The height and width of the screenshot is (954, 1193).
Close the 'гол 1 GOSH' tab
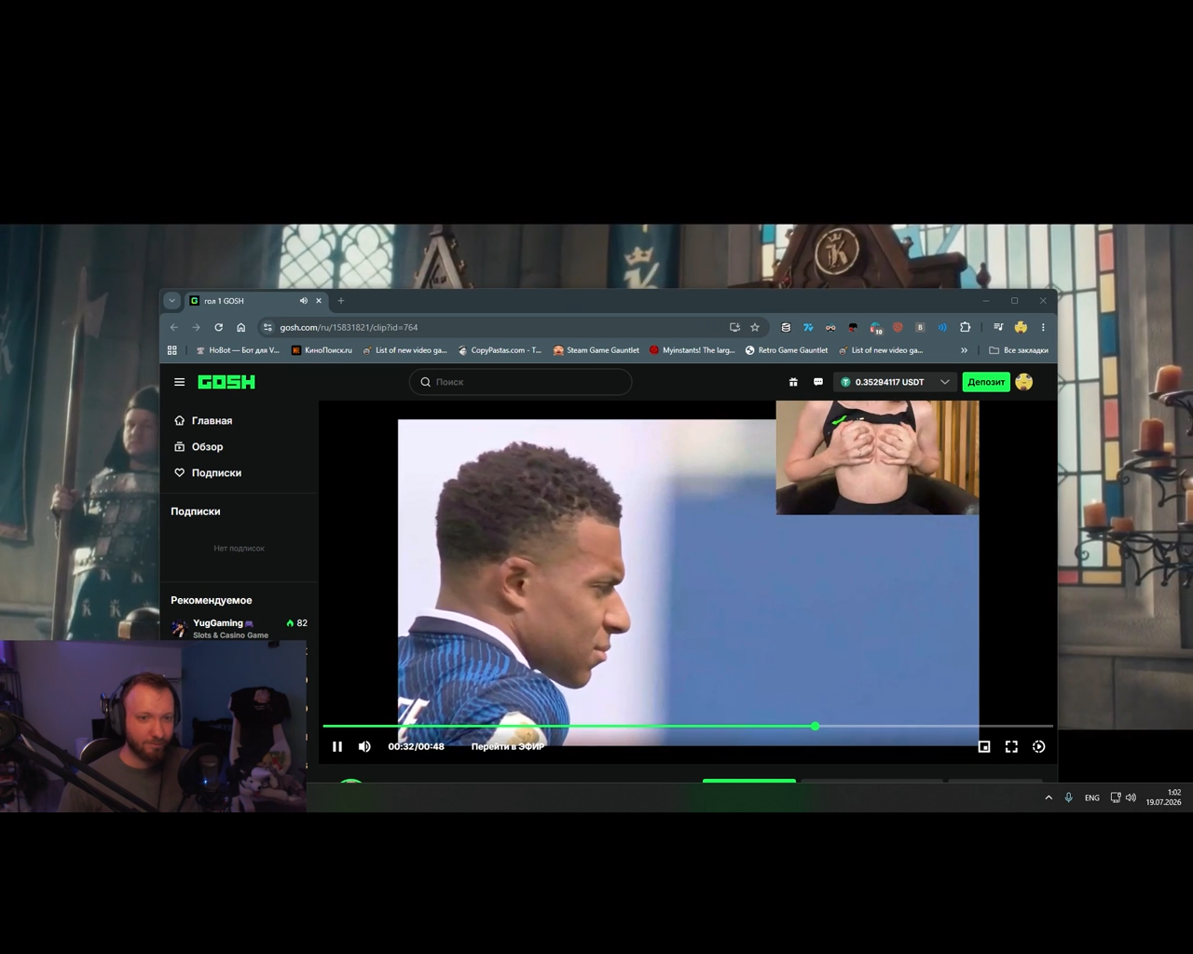[319, 301]
